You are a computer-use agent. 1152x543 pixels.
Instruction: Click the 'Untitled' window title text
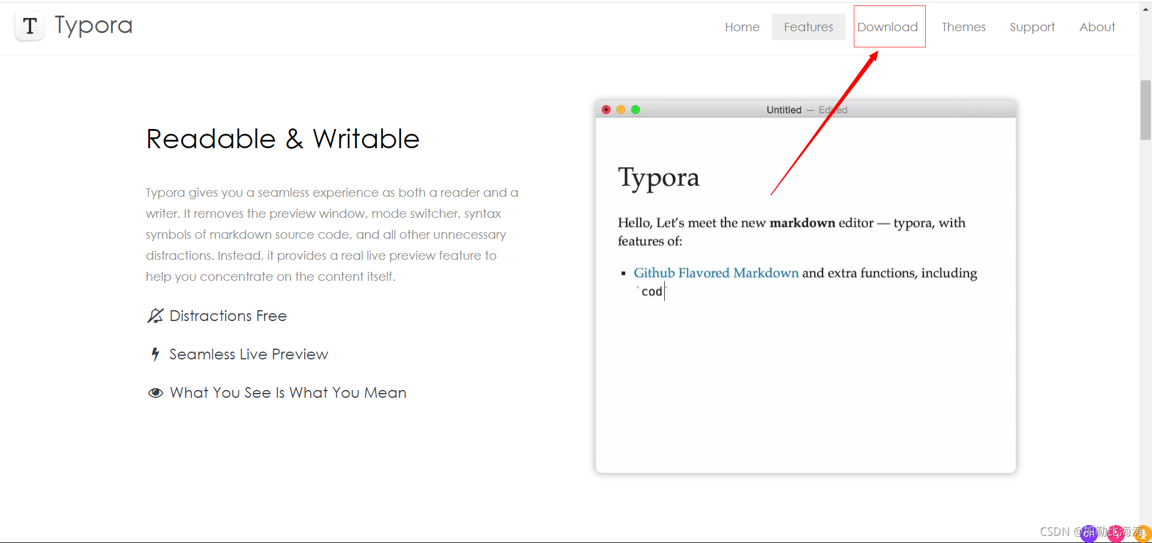[x=784, y=110]
